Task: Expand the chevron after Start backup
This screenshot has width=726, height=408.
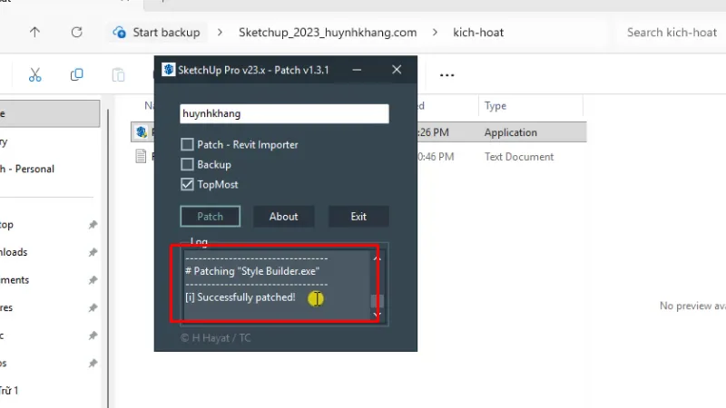Action: (x=220, y=33)
